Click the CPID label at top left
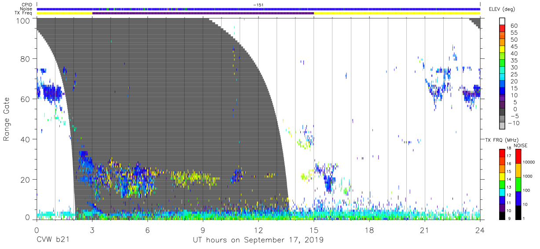This screenshot has height=249, width=540. [x=27, y=5]
